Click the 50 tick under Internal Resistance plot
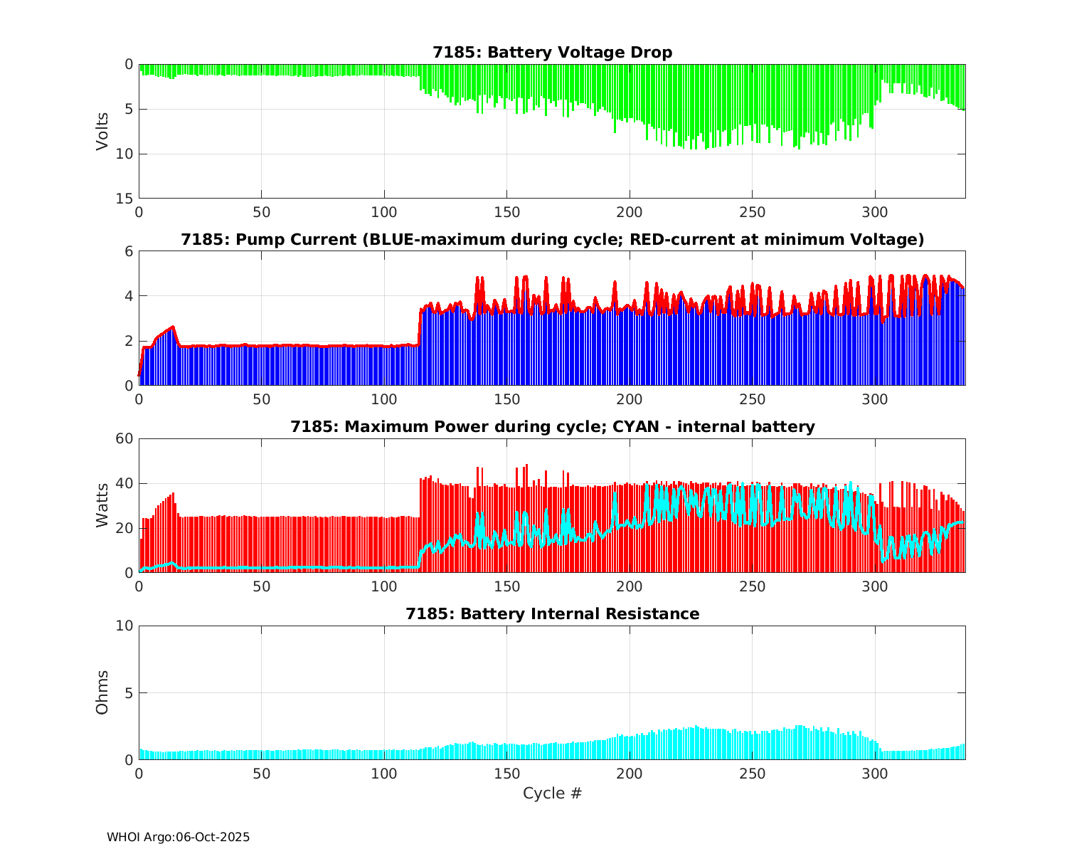Screen dimensions: 1067x854 [261, 774]
